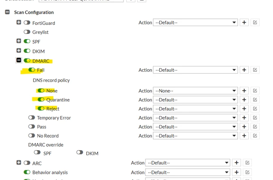Disable the SPF scan toggle
Image resolution: width=273 pixels, height=180 pixels.
pos(27,41)
